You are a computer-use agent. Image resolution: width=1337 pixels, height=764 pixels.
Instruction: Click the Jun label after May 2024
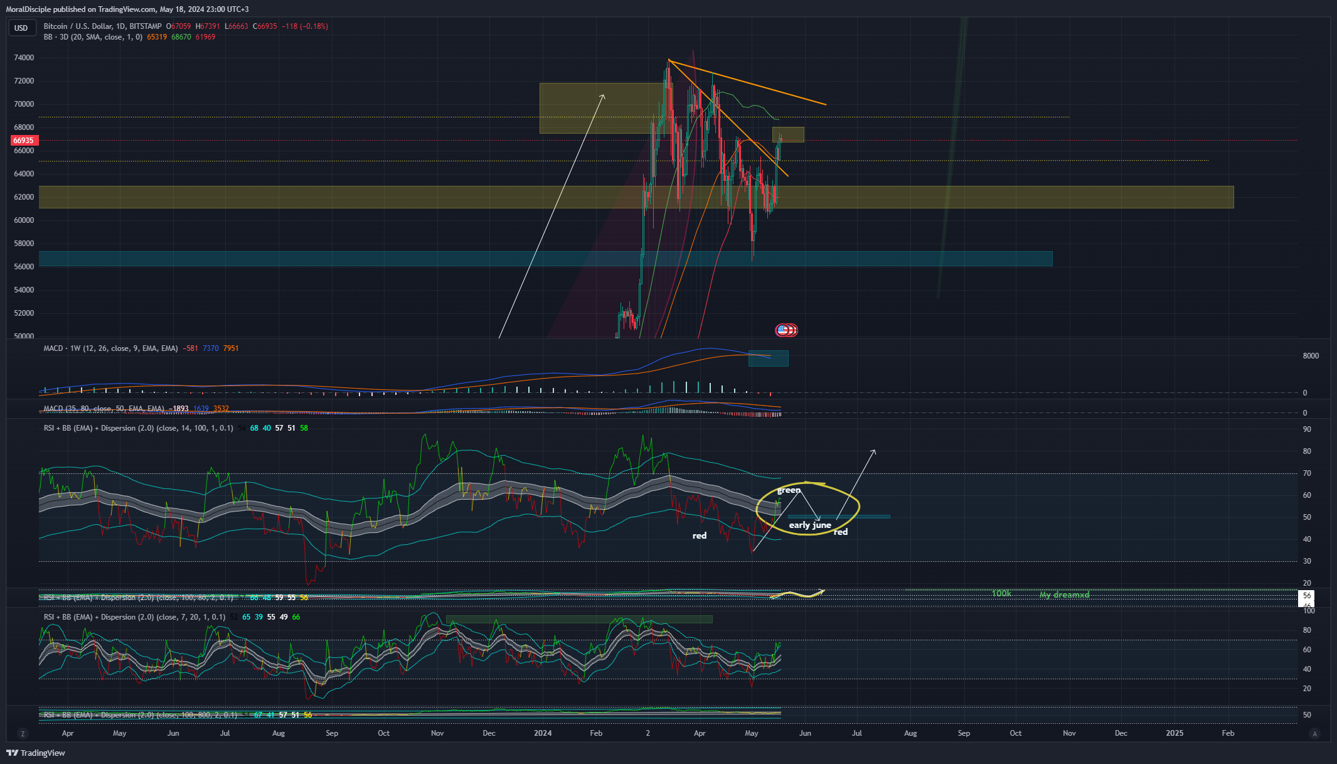pyautogui.click(x=805, y=733)
